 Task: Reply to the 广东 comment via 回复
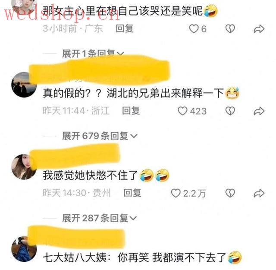(125, 28)
